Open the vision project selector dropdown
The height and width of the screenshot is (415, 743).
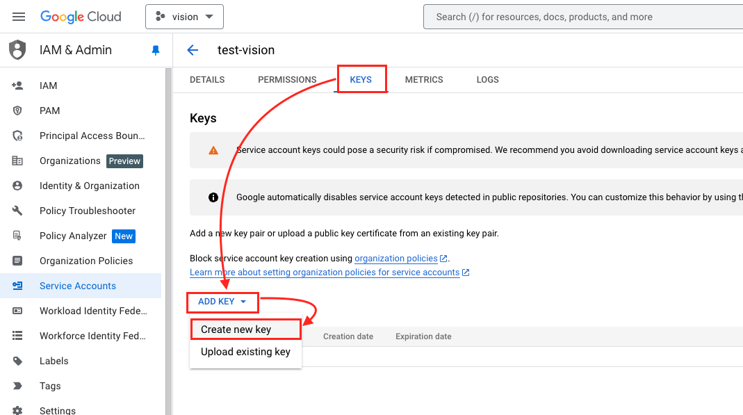184,17
